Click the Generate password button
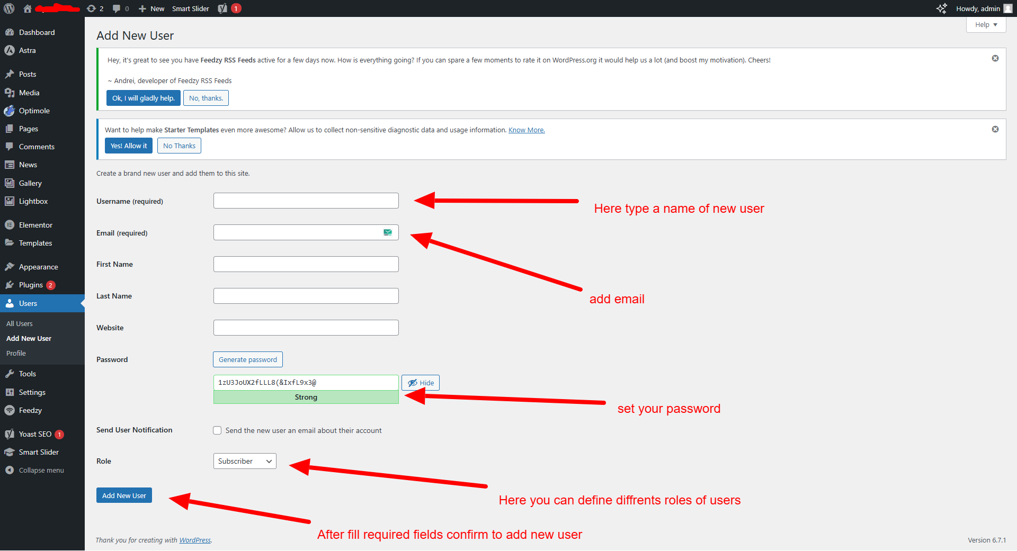The height and width of the screenshot is (551, 1017). (248, 359)
